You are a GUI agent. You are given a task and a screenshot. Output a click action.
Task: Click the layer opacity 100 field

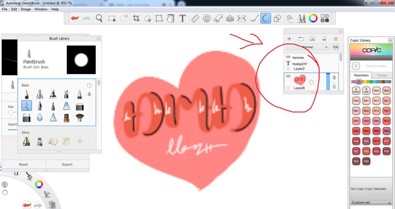336,47
